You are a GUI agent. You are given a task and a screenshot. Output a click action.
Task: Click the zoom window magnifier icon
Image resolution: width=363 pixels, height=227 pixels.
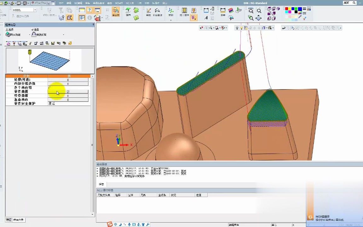tap(251, 11)
